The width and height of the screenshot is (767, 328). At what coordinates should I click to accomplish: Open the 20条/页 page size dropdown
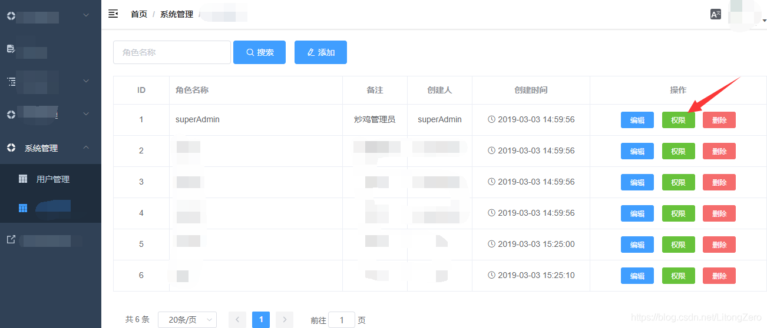(187, 320)
